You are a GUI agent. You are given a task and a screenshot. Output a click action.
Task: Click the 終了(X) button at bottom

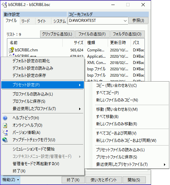pyautogui.click(x=73, y=180)
